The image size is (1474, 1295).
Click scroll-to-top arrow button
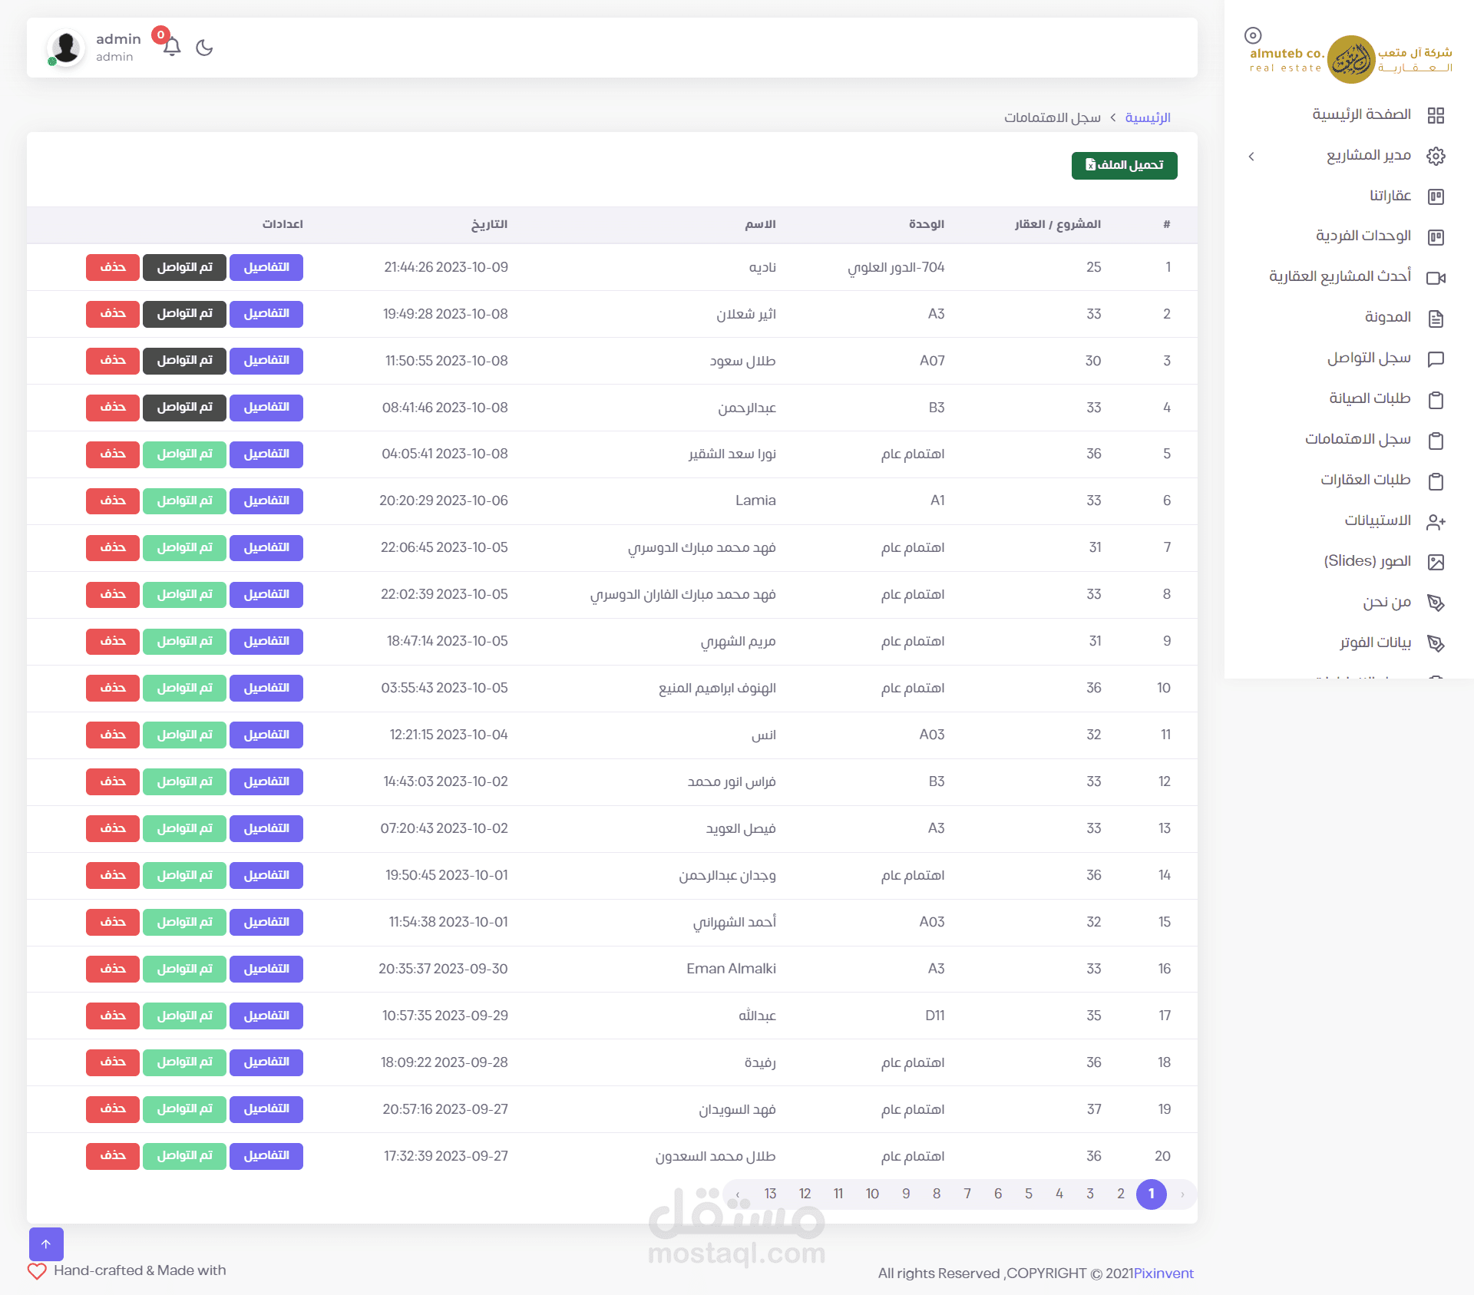click(46, 1244)
